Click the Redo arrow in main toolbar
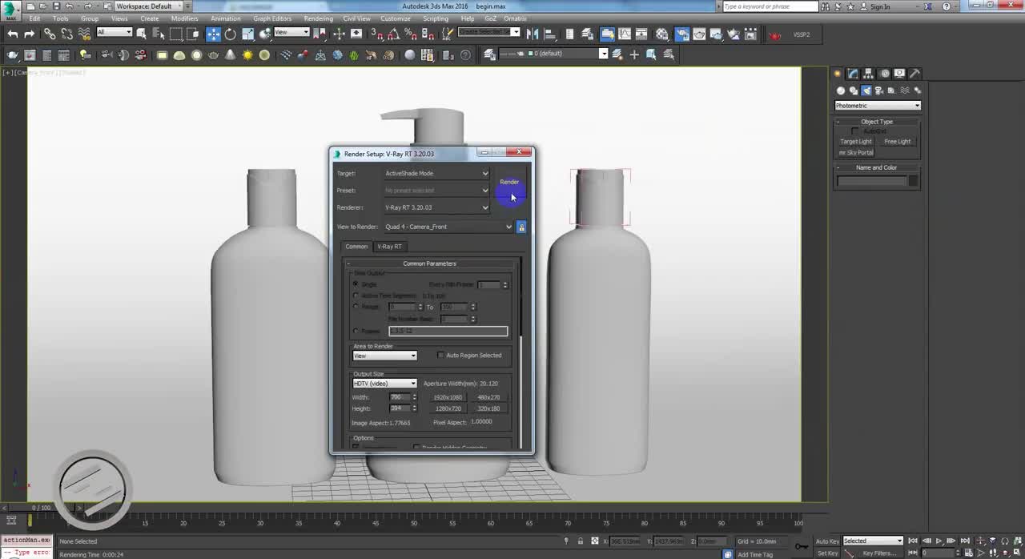Screen dimensions: 1025x559 (x=30, y=34)
